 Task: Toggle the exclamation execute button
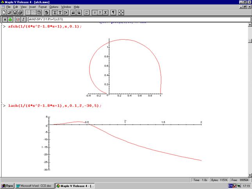click(x=23, y=19)
